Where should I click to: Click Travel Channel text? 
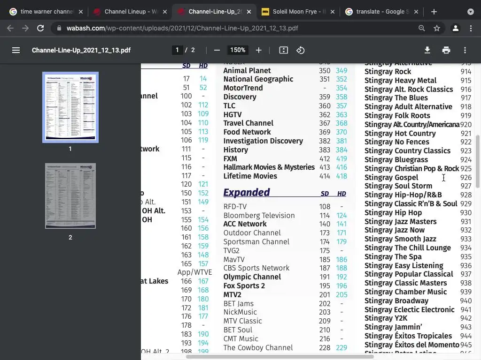click(248, 123)
